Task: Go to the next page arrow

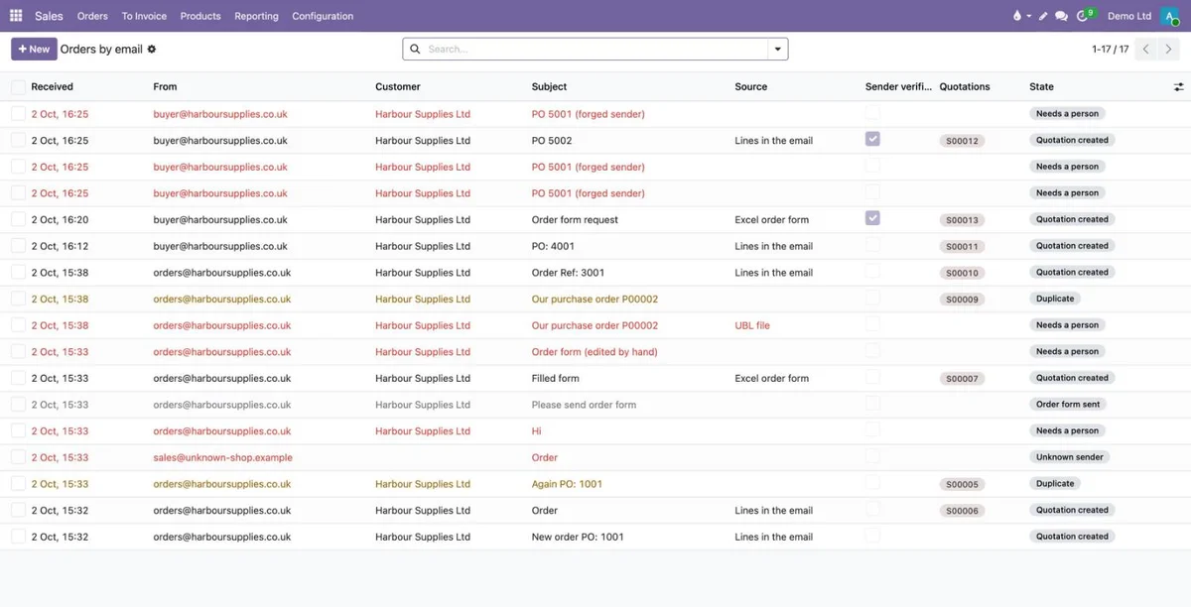Action: (x=1168, y=49)
